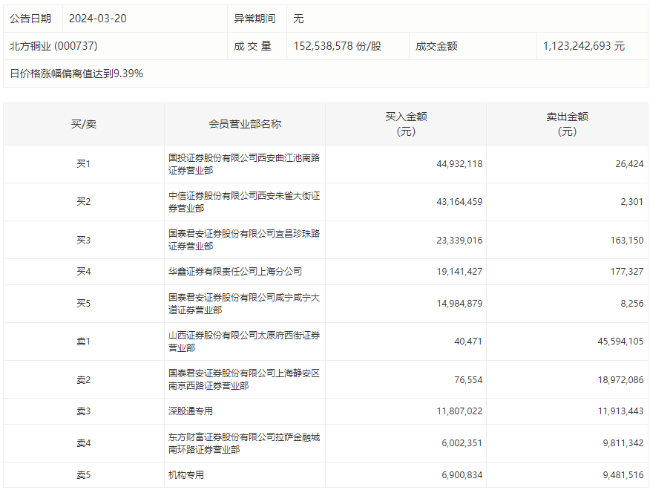Click sell amount 8,256
Image resolution: width=650 pixels, height=490 pixels.
click(631, 304)
